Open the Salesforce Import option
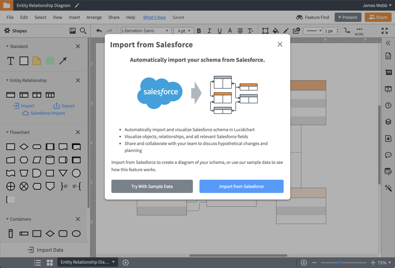This screenshot has width=395, height=268. [43, 113]
